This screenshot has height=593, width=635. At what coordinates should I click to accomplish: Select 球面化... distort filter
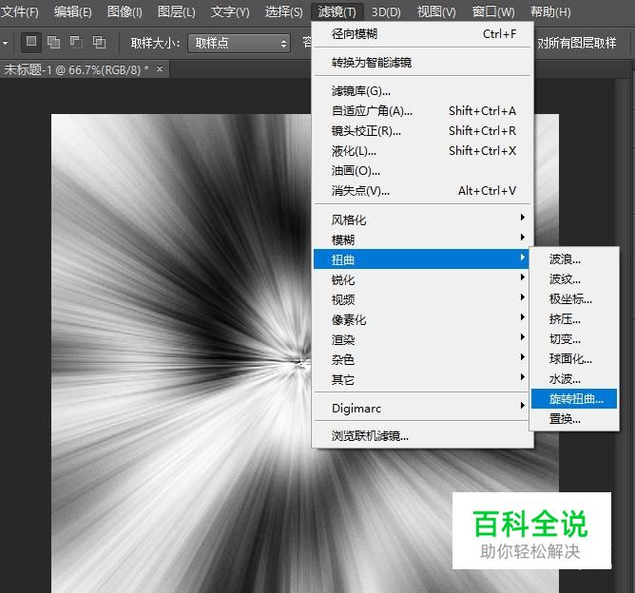[x=574, y=358]
